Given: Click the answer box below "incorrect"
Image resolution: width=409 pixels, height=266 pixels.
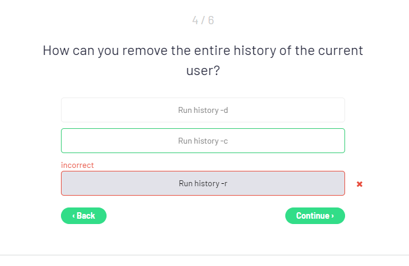Looking at the screenshot, I should point(202,183).
